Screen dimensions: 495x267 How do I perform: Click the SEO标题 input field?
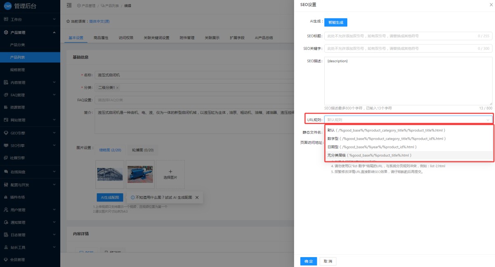point(408,36)
